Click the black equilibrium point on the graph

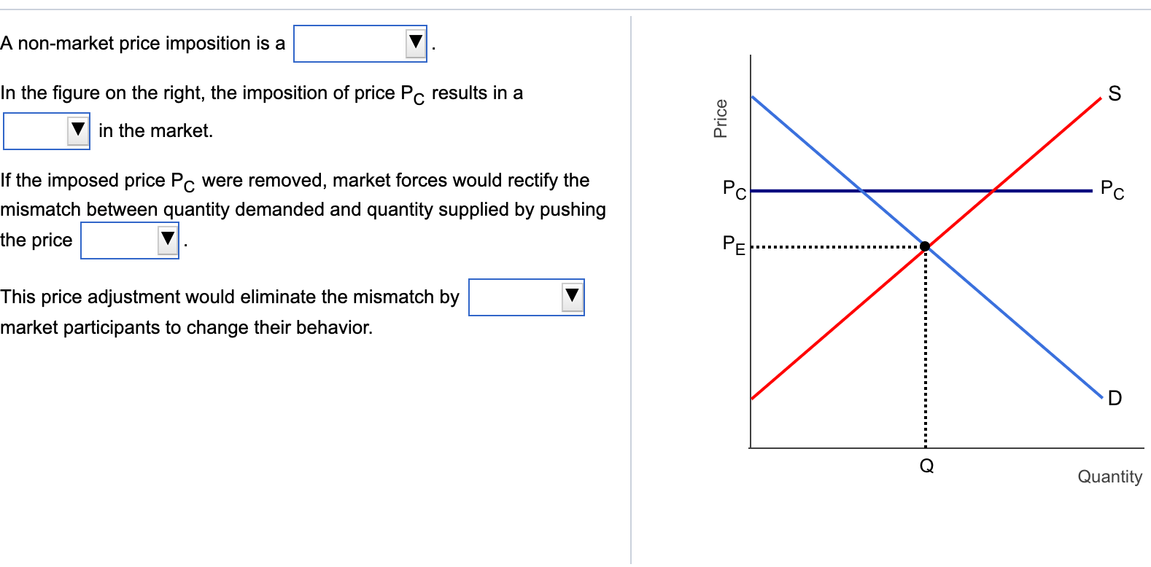[926, 247]
